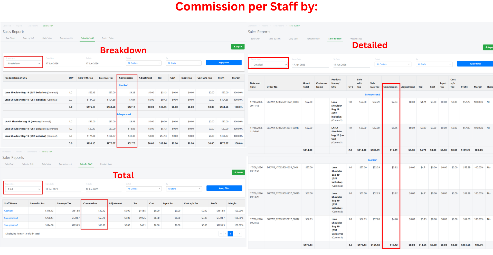This screenshot has width=493, height=255.
Task: Go to the first page in pagination
Action: (221, 233)
